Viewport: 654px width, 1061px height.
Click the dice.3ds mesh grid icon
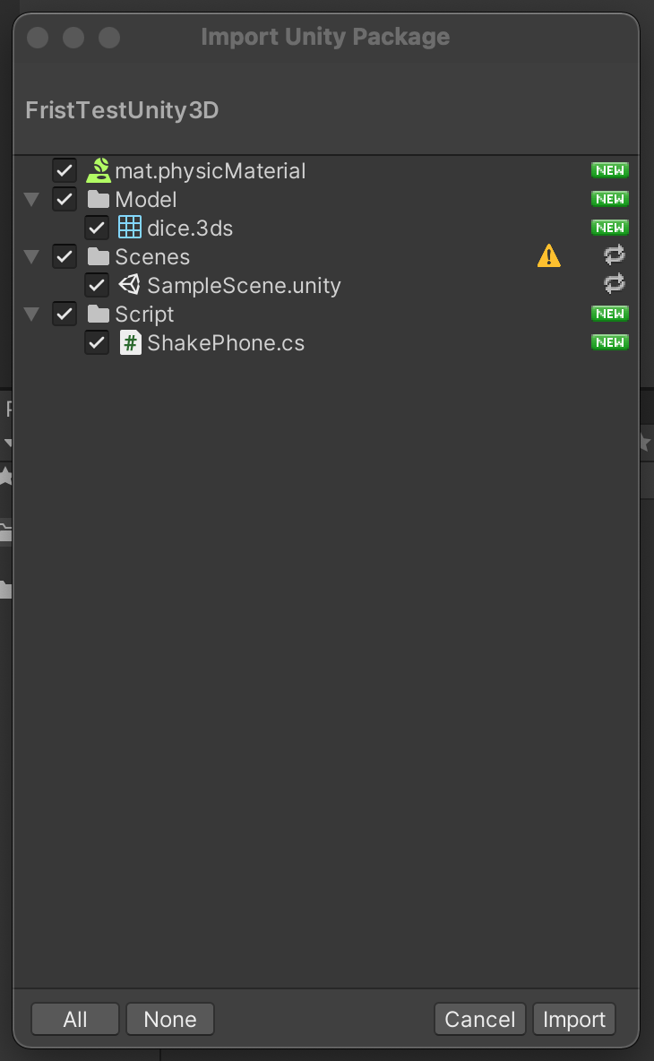pyautogui.click(x=130, y=228)
